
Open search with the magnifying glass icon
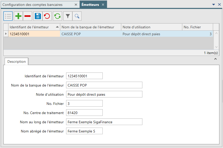(77, 16)
